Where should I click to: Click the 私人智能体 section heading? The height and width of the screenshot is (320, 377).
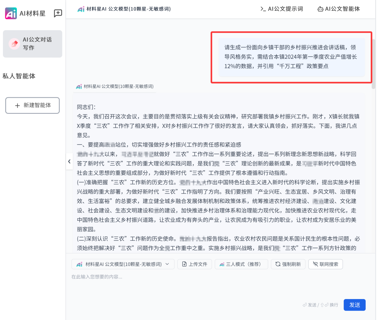19,76
